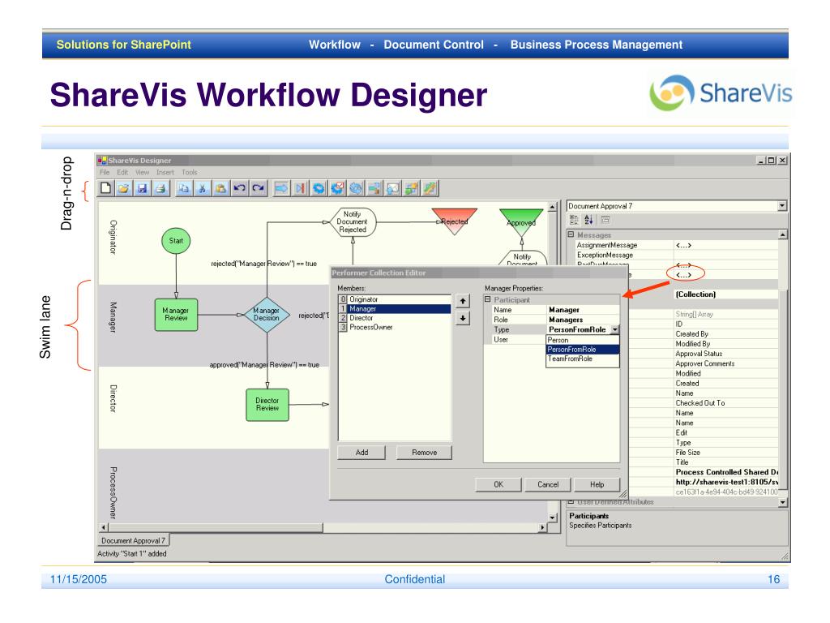Image resolution: width=830 pixels, height=623 pixels.
Task: Collapse the Messages property category
Action: (571, 234)
